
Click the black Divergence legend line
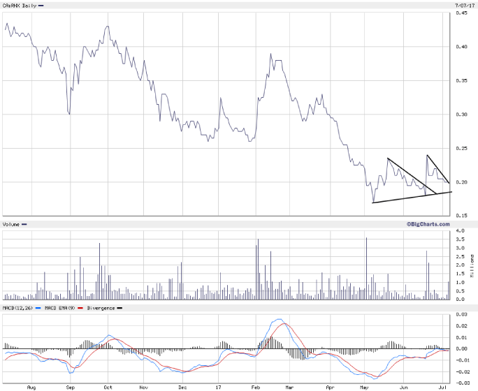[120, 307]
